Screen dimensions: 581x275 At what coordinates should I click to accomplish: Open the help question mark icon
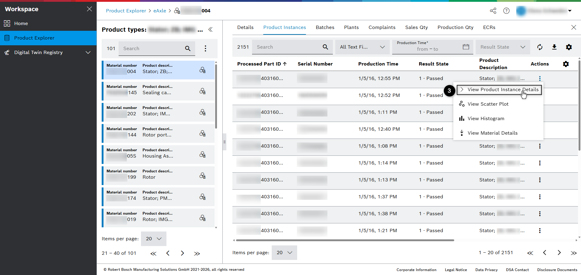tap(506, 11)
